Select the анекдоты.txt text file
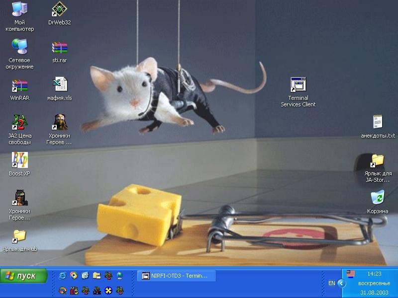The height and width of the screenshot is (298, 398). click(378, 123)
